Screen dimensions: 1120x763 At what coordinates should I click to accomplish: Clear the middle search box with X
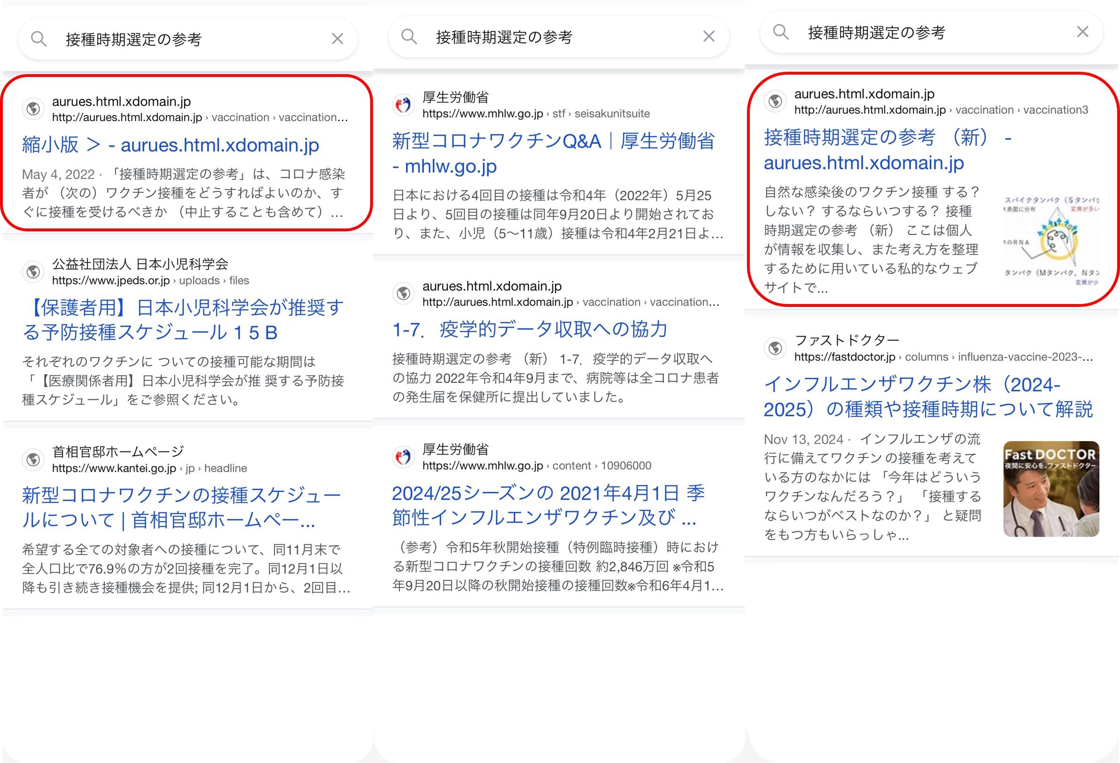tap(708, 37)
